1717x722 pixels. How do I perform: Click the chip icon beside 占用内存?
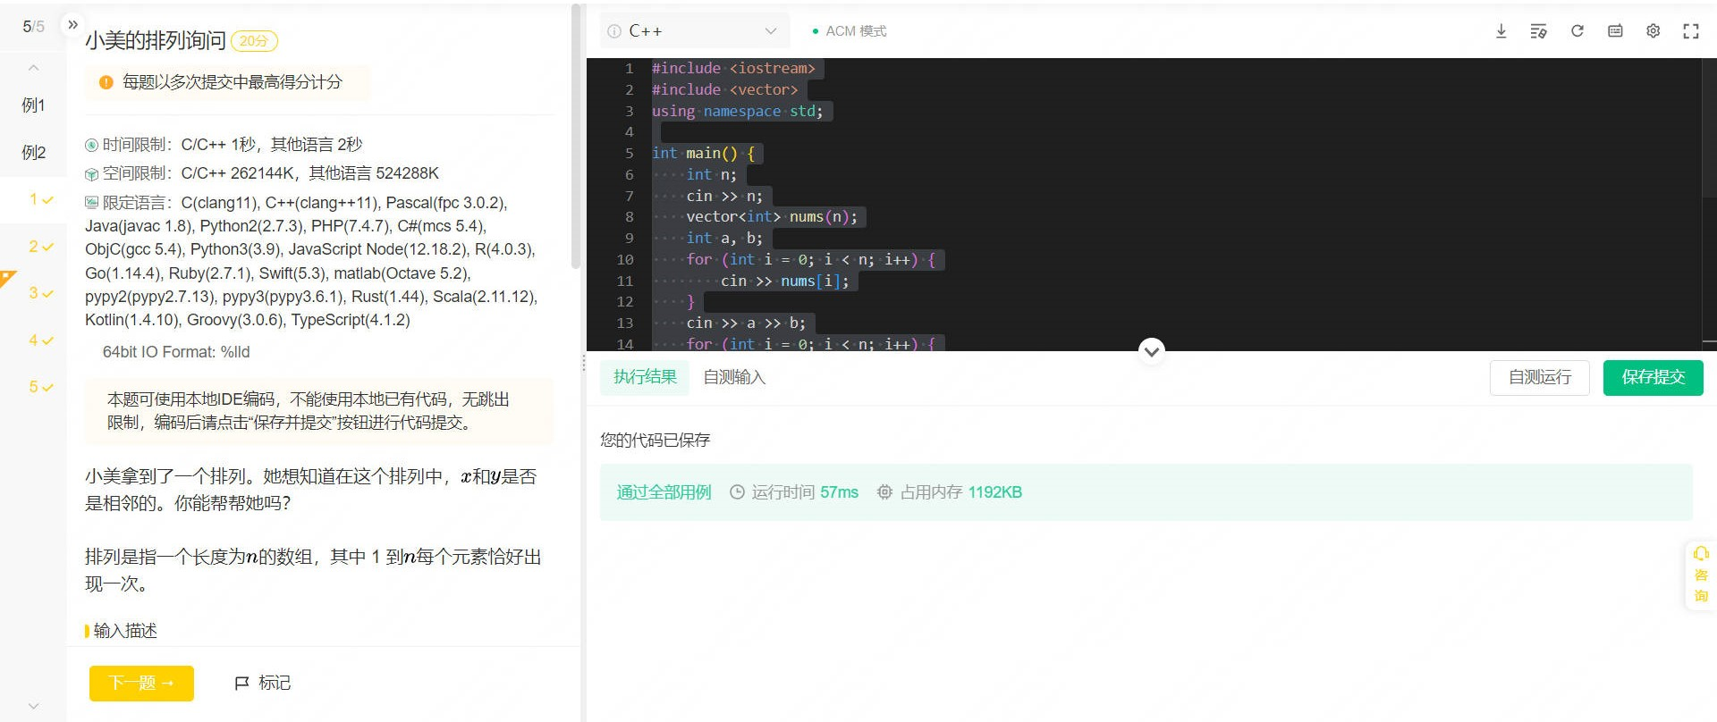click(x=884, y=492)
